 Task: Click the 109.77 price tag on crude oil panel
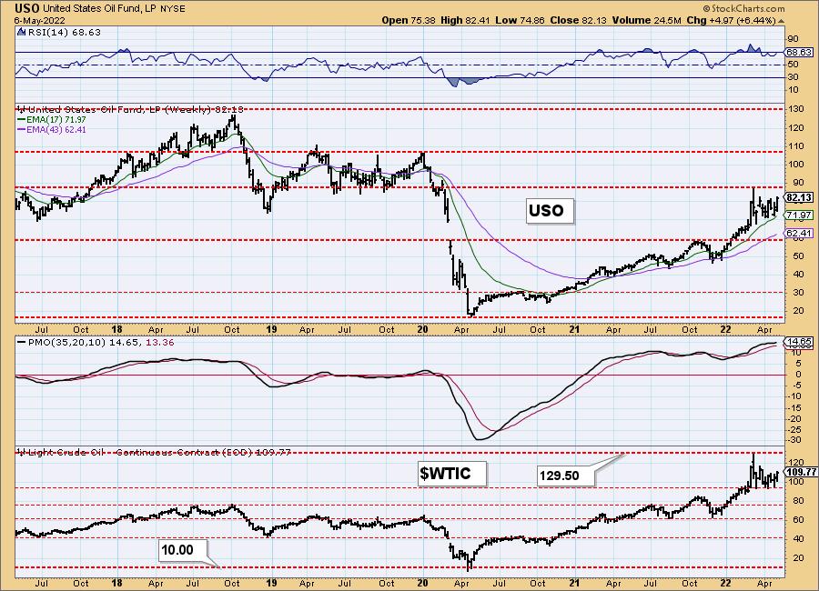click(x=801, y=472)
